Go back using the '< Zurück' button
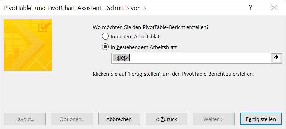Screen dimensions: 286x129 pos(166,119)
